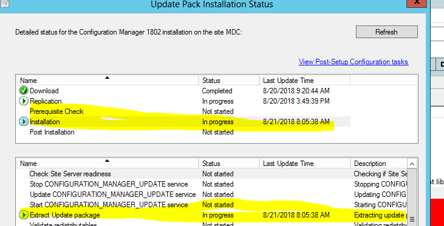Sort the upper list by Name column header
Screen dimensions: 444x226
[x=108, y=81]
